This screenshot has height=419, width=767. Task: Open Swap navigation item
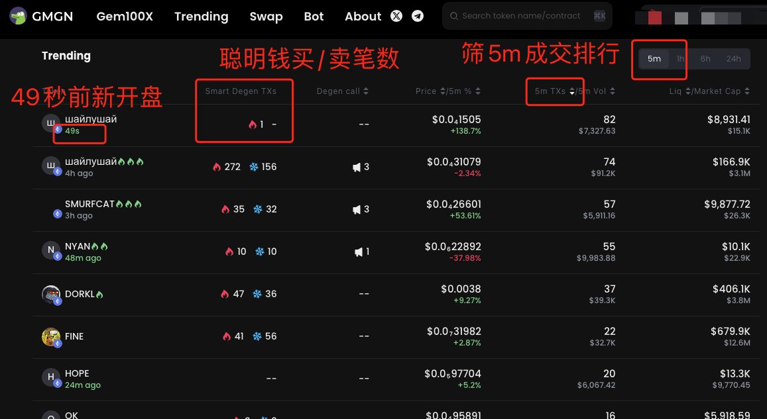[x=266, y=17]
